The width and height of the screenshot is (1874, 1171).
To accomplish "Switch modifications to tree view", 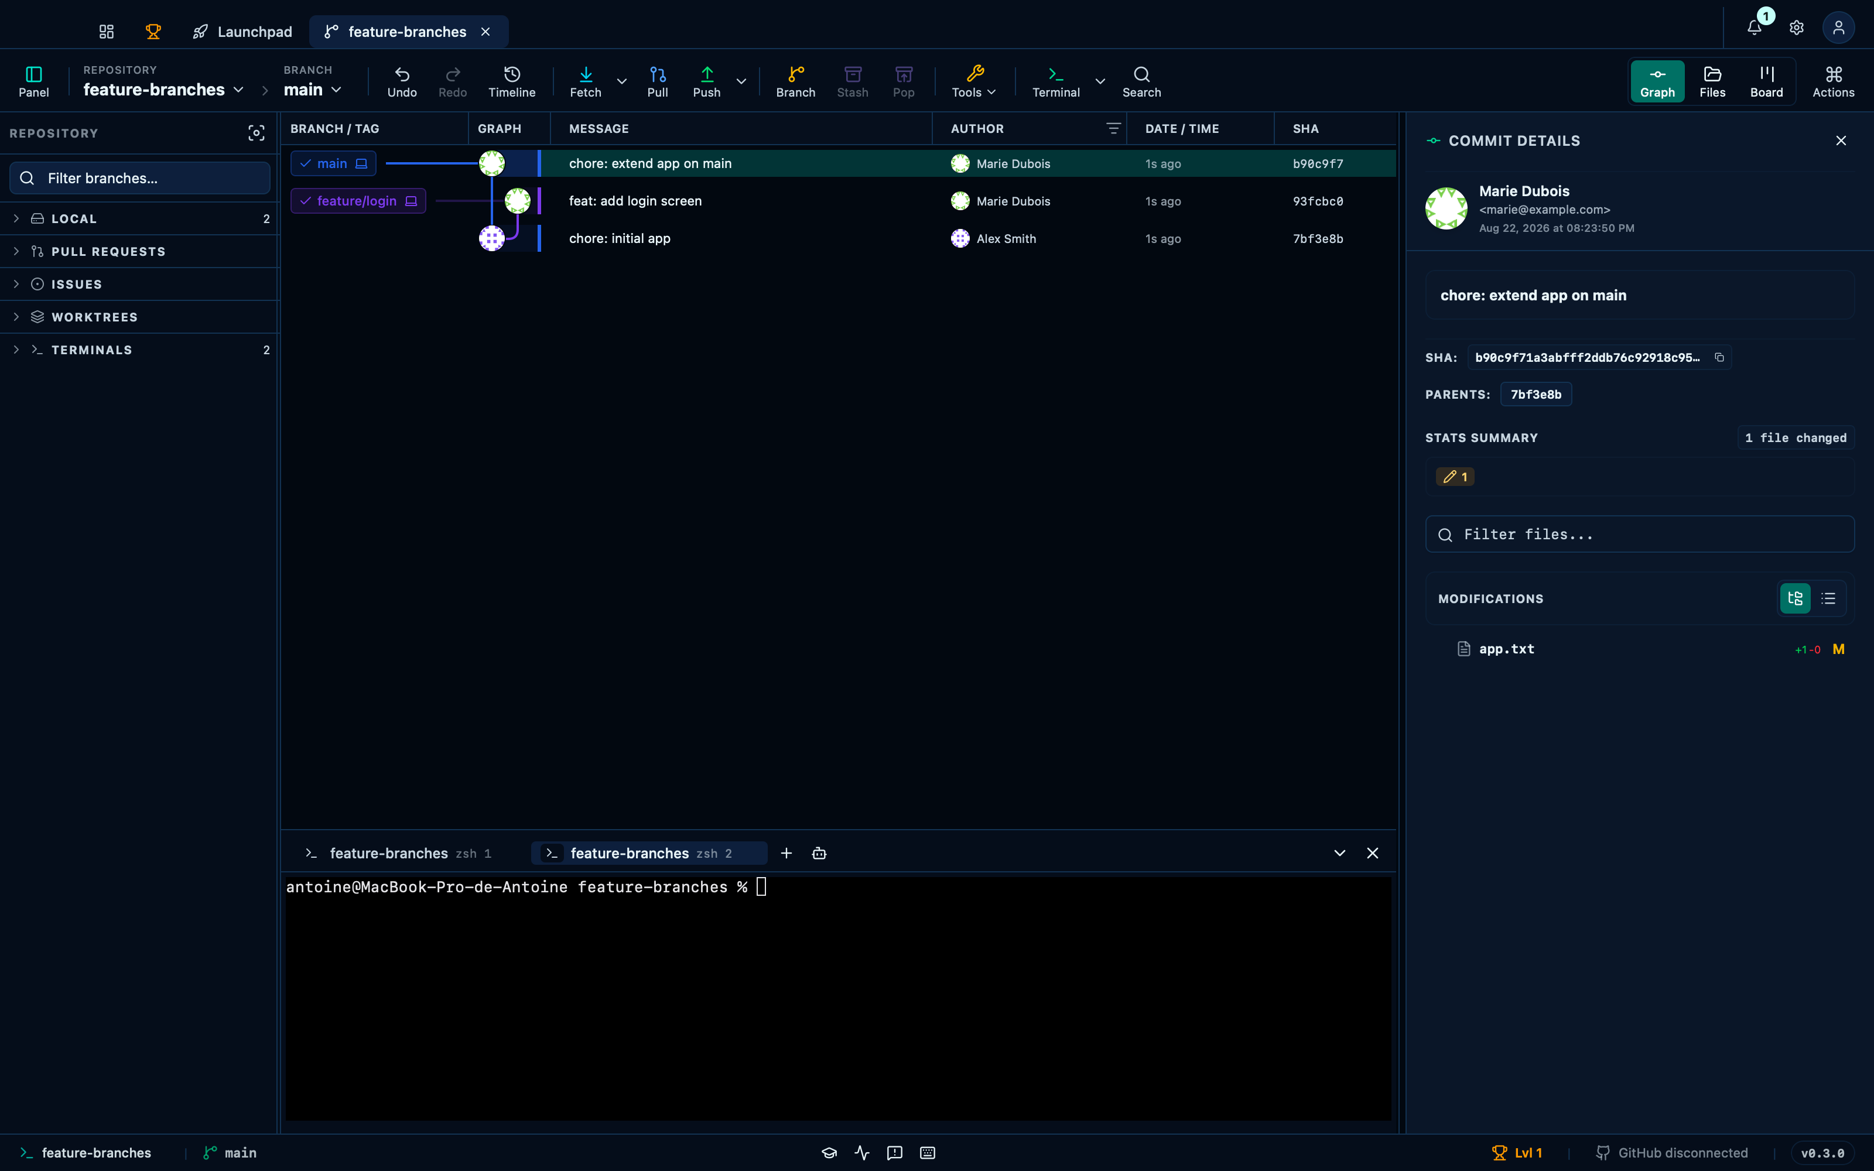I will [1795, 598].
